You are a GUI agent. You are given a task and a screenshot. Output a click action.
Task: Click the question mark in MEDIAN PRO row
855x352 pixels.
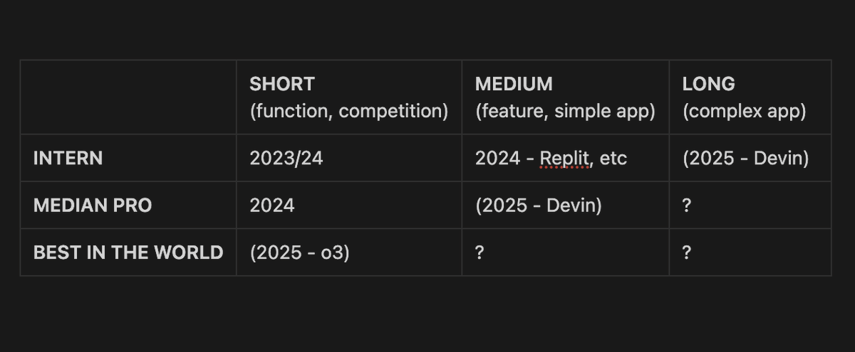(x=687, y=206)
